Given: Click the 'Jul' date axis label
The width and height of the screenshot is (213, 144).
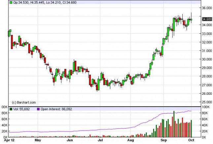Looking at the screenshot, I should tap(100, 140).
